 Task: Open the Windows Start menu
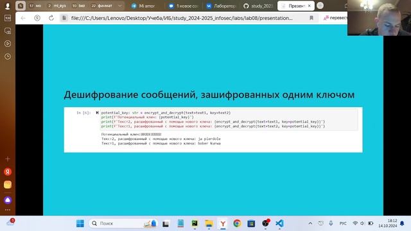(x=80, y=223)
